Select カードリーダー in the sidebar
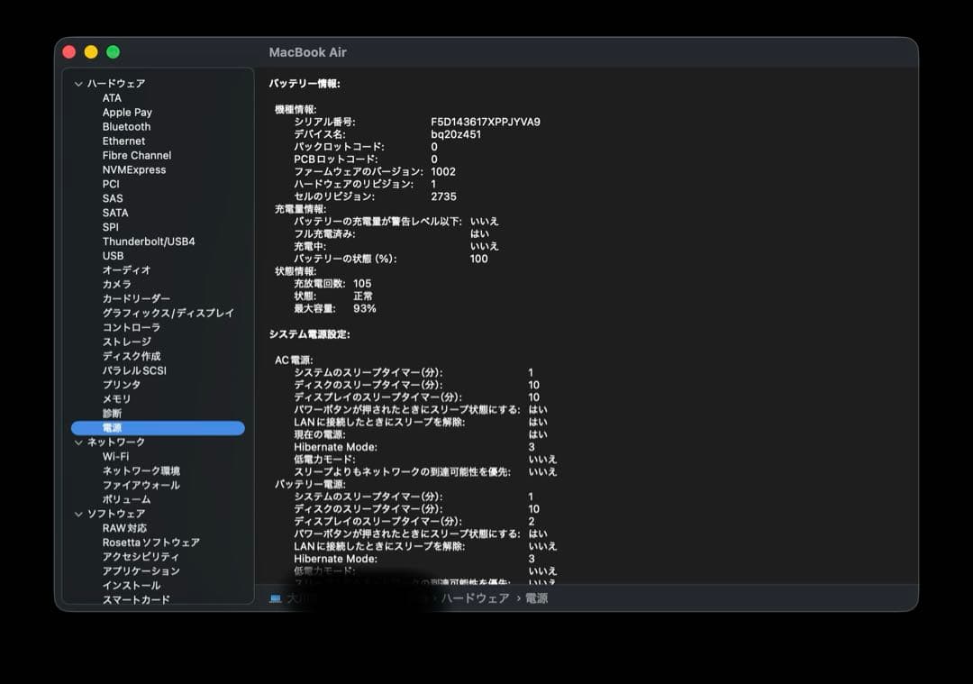 tap(136, 298)
